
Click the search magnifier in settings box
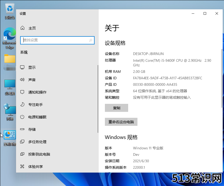[x=91, y=40]
